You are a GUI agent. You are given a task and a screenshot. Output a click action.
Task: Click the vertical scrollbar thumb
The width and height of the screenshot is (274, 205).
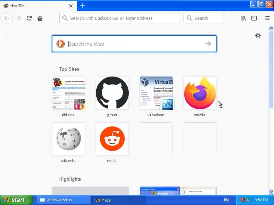[271, 70]
